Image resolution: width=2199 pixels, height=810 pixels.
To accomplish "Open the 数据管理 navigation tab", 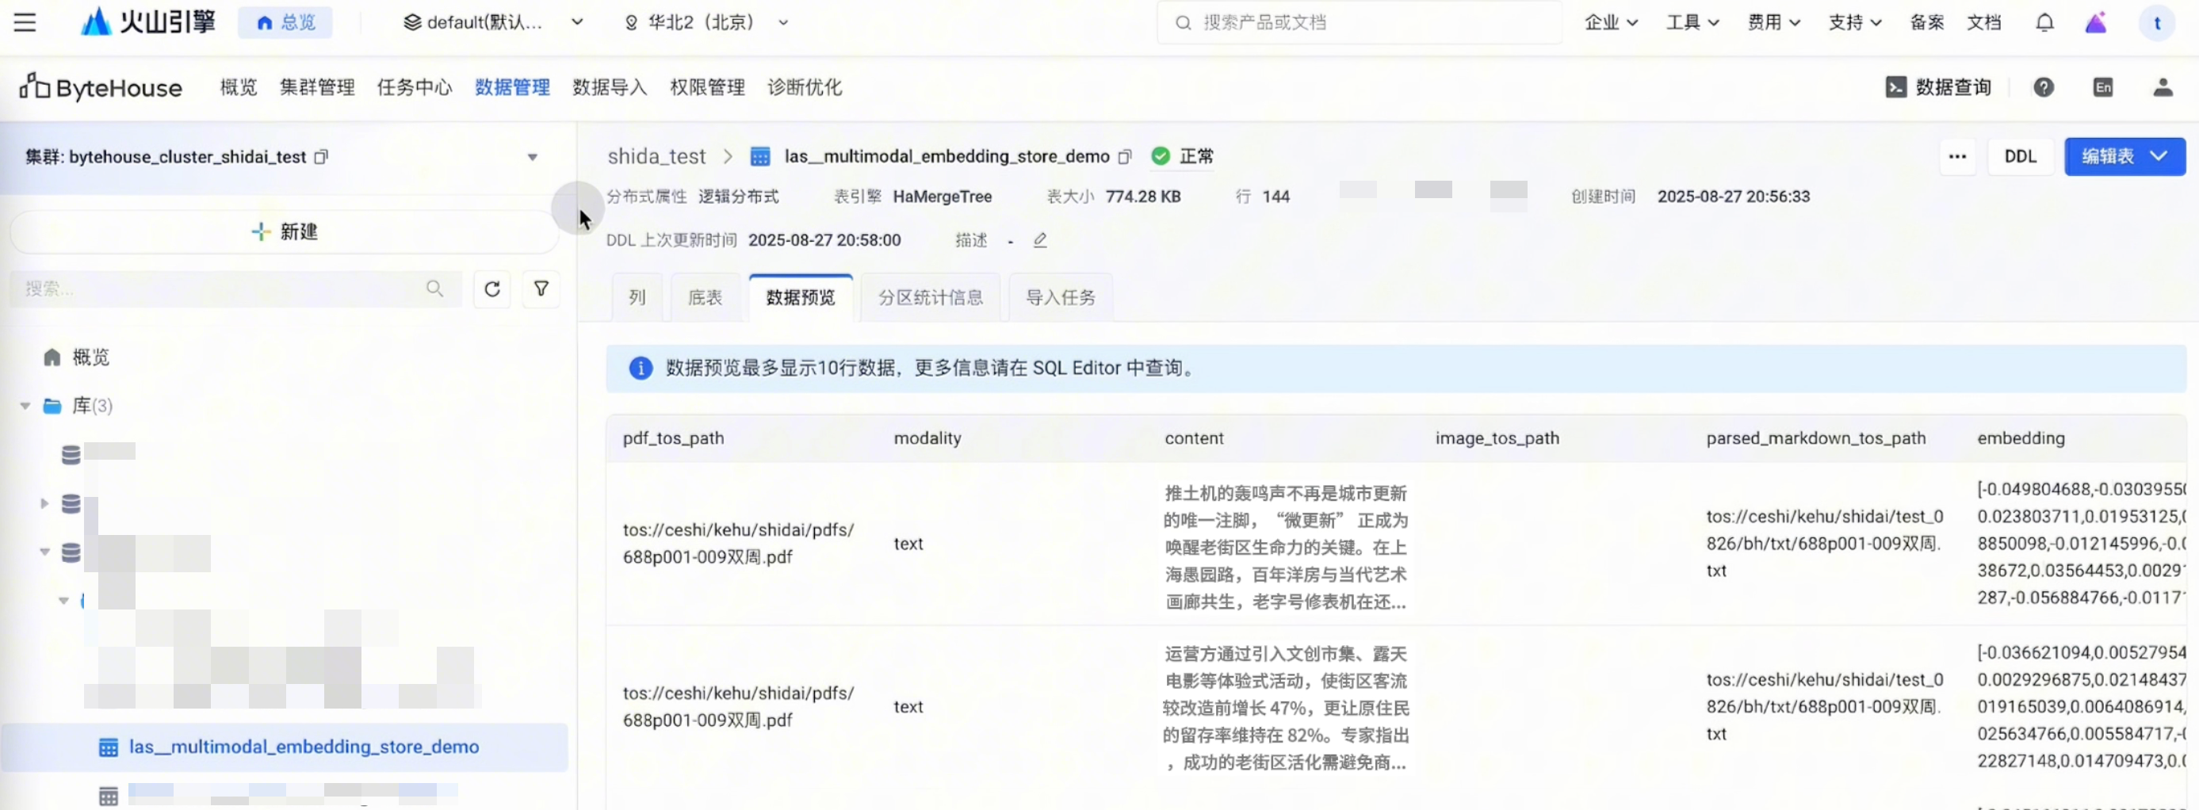I will point(512,87).
